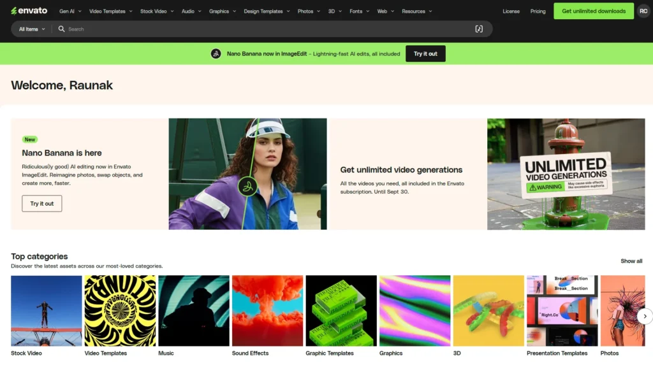
Task: Open the RC profile avatar menu
Action: pyautogui.click(x=643, y=11)
